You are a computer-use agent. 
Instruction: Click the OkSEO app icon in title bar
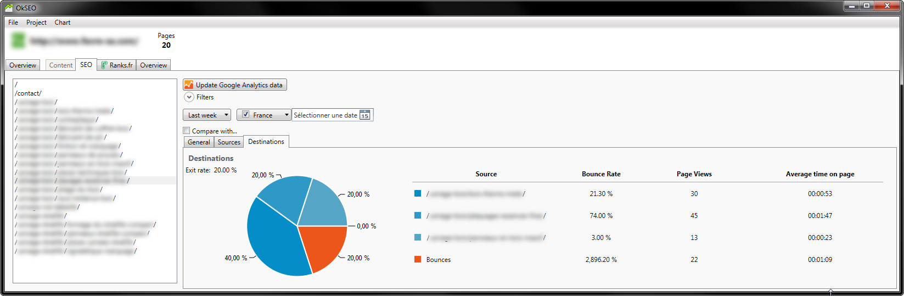pyautogui.click(x=8, y=8)
